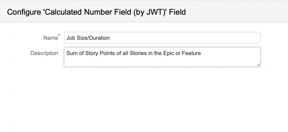The image size is (288, 132).
Task: Place cursor on "Job" in Name field
Action: (x=71, y=38)
